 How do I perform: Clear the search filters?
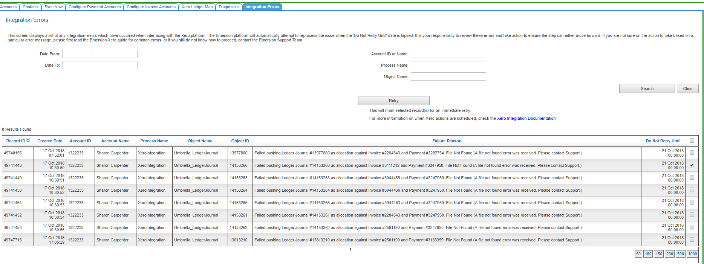click(x=687, y=89)
